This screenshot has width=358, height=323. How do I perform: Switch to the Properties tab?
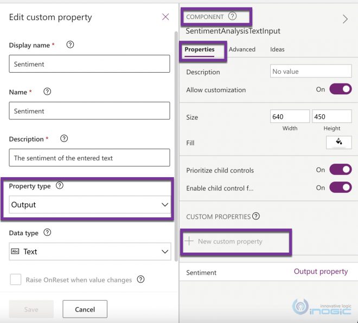(x=199, y=49)
